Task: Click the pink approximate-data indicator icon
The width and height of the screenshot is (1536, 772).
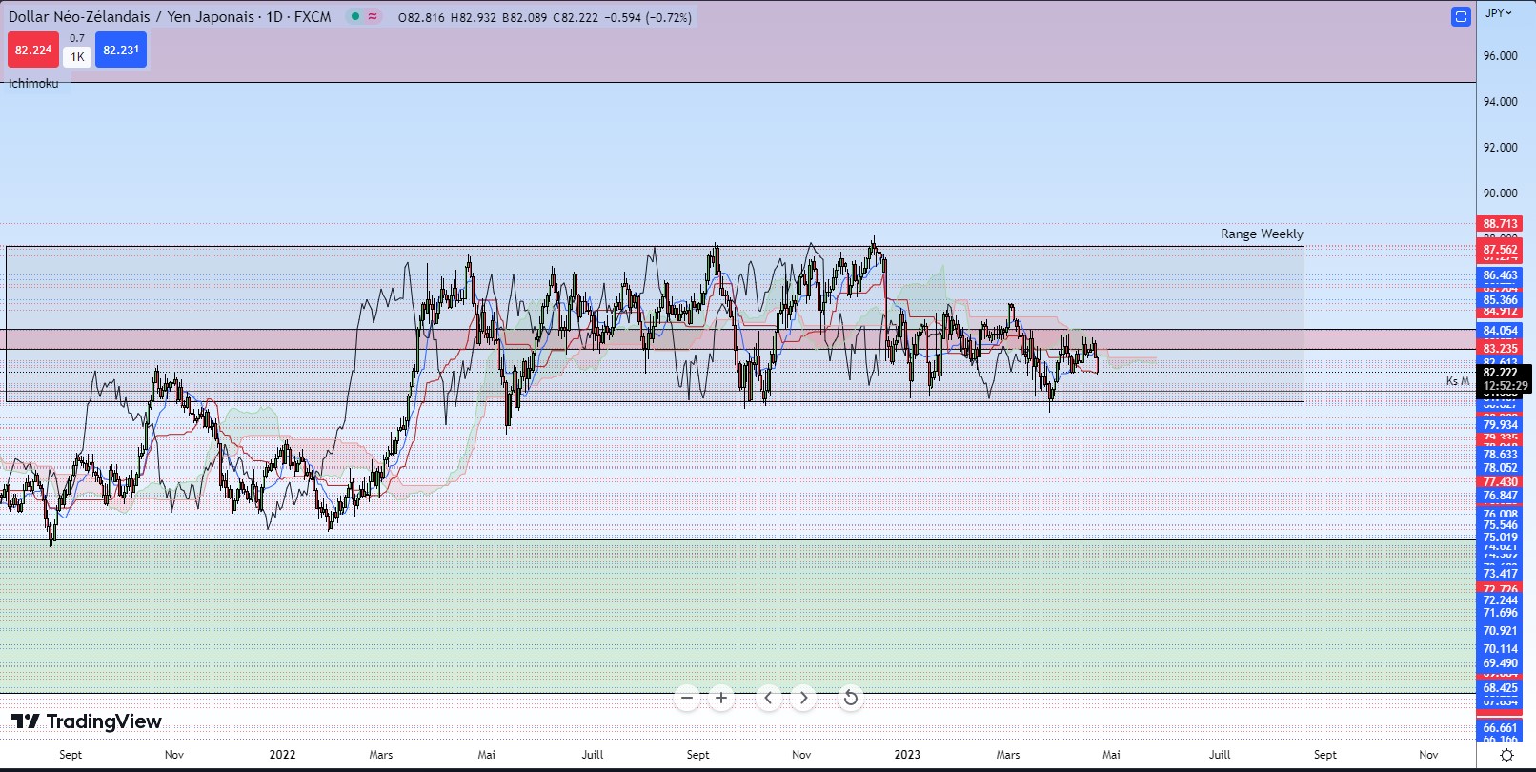Action: 373,16
